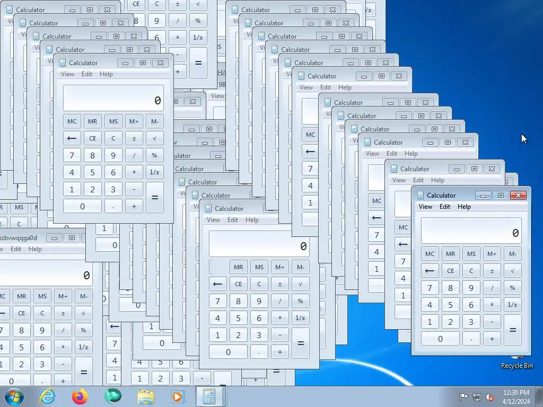The width and height of the screenshot is (543, 407).
Task: Click the display field of active Calculator
Action: tap(471, 231)
